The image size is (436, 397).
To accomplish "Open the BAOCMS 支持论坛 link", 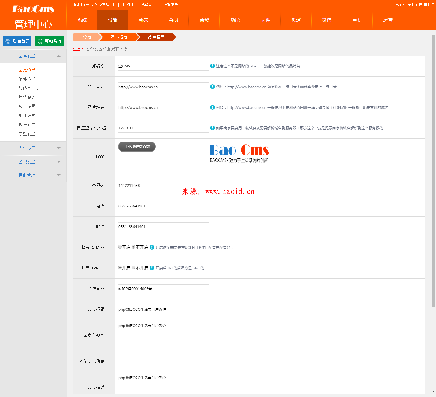I will pyautogui.click(x=408, y=5).
